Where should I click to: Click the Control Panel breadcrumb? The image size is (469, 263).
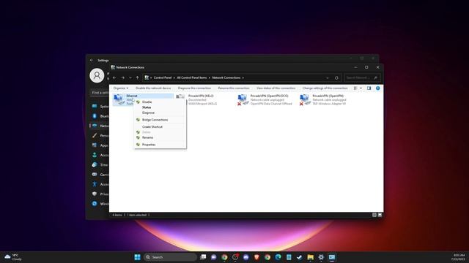[x=163, y=78]
